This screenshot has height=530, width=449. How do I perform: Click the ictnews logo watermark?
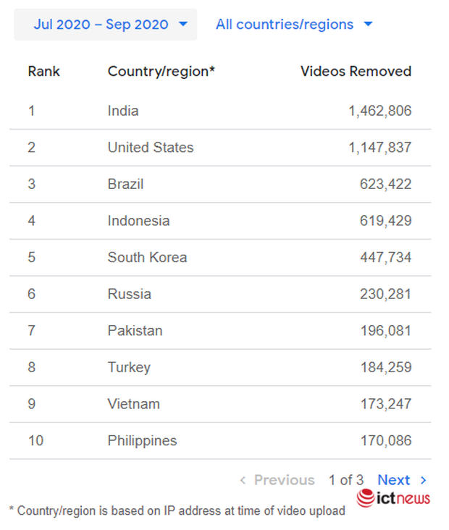[x=394, y=498]
